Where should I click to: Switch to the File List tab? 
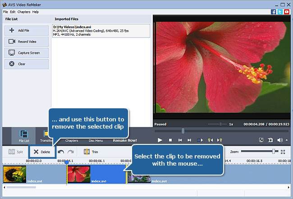(24, 136)
